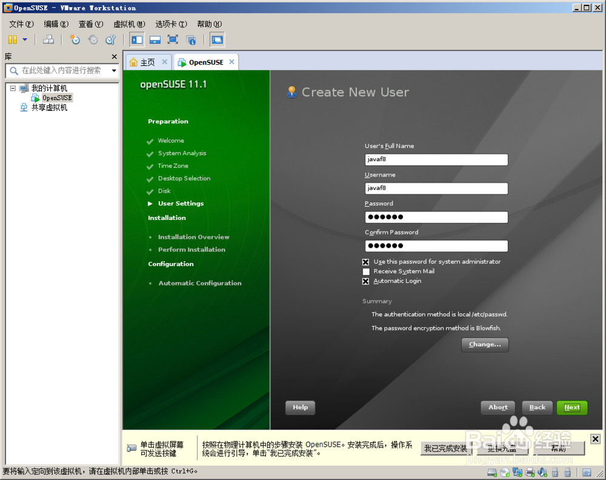606x480 pixels.
Task: Take a snapshot of the virtual machine
Action: coord(75,39)
